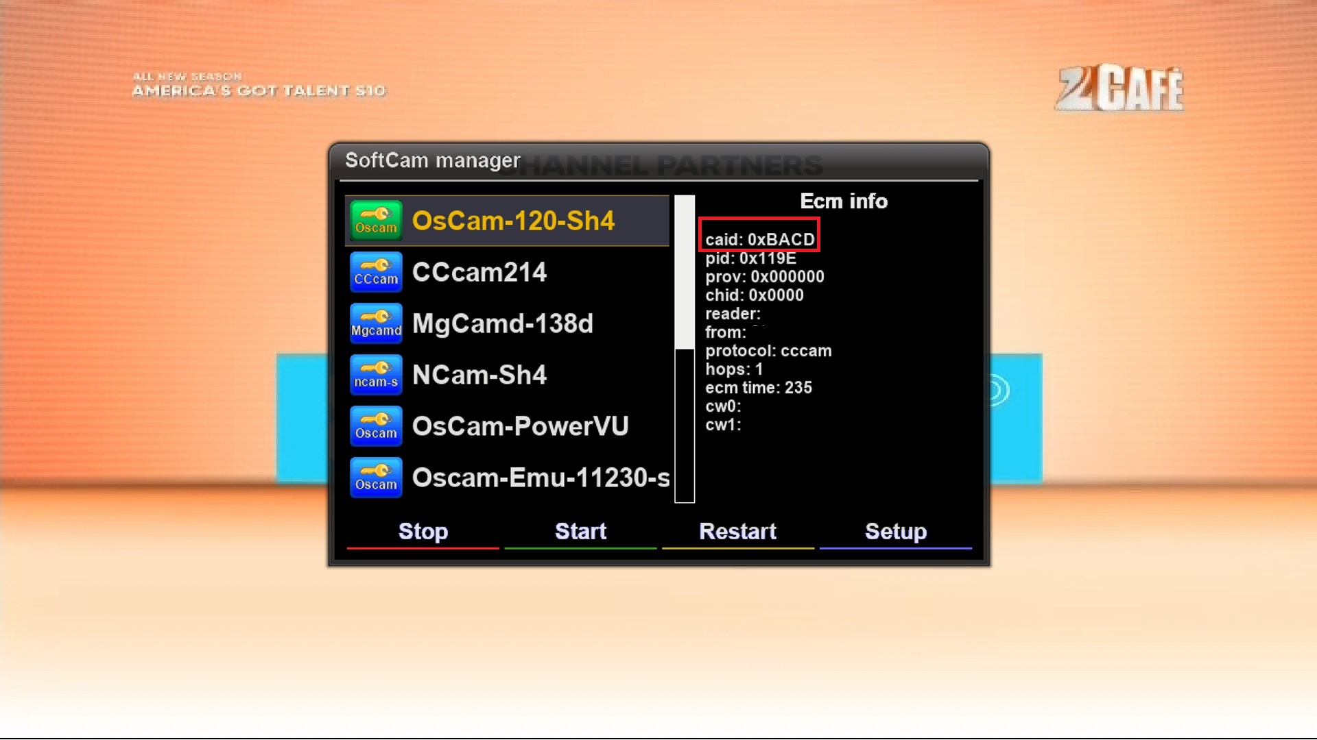This screenshot has height=740, width=1317.
Task: Click the pid: 0x119E line
Action: coord(750,258)
